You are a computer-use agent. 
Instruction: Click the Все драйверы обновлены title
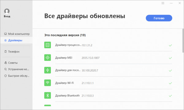(85, 16)
